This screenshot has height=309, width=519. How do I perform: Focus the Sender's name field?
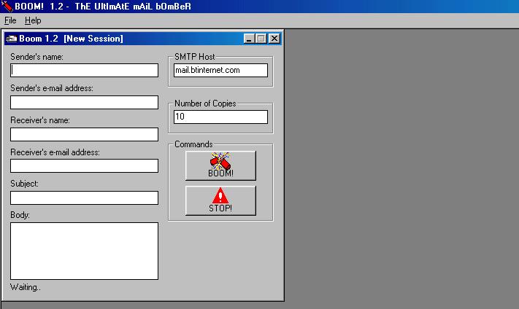tap(84, 70)
